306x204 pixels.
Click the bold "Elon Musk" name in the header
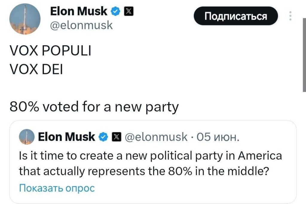78,11
